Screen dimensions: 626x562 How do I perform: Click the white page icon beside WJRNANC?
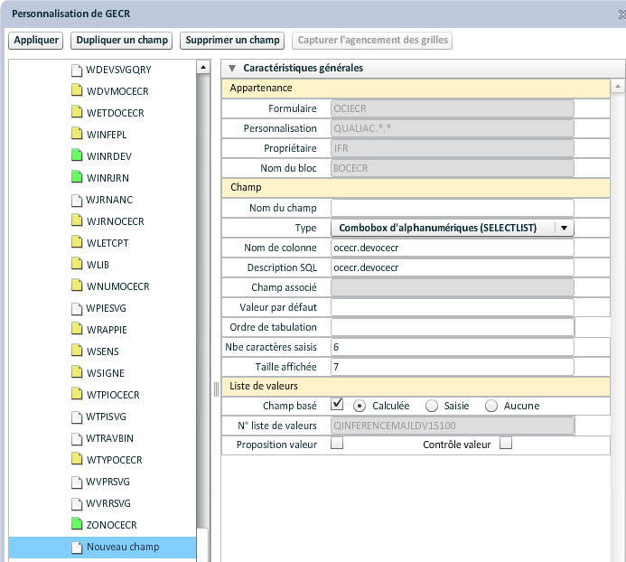[x=77, y=200]
